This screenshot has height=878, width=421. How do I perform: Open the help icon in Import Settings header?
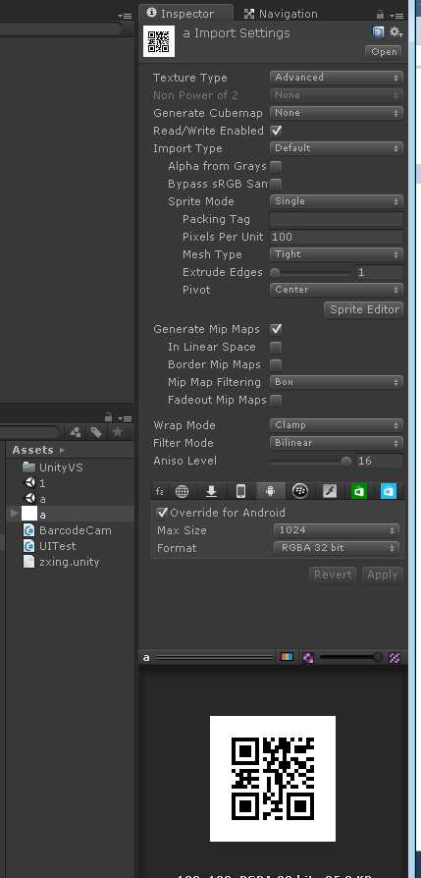tap(379, 31)
